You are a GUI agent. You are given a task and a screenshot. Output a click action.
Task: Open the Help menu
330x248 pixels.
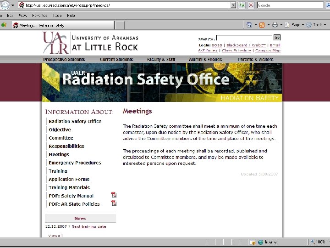click(71, 16)
